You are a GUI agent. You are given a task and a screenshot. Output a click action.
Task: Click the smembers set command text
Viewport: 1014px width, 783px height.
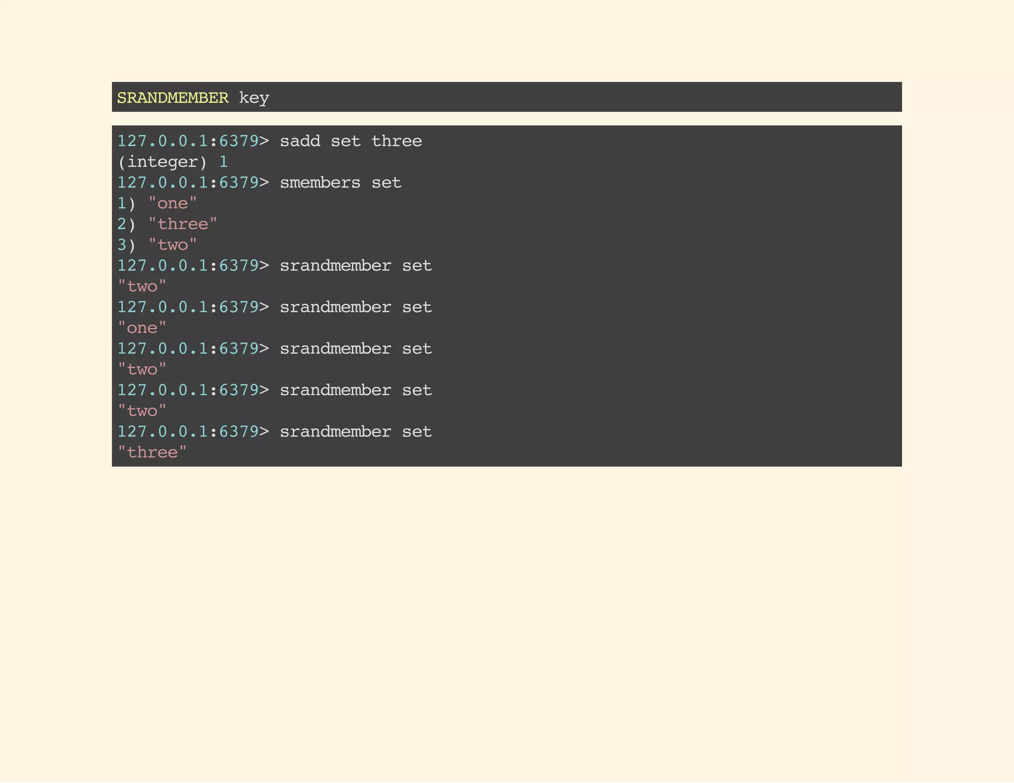(x=340, y=183)
